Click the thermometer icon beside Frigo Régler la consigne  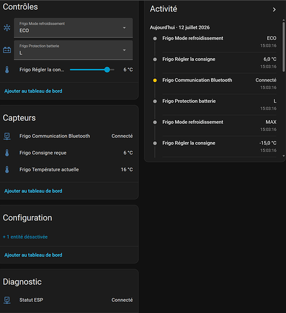[x=7, y=69]
